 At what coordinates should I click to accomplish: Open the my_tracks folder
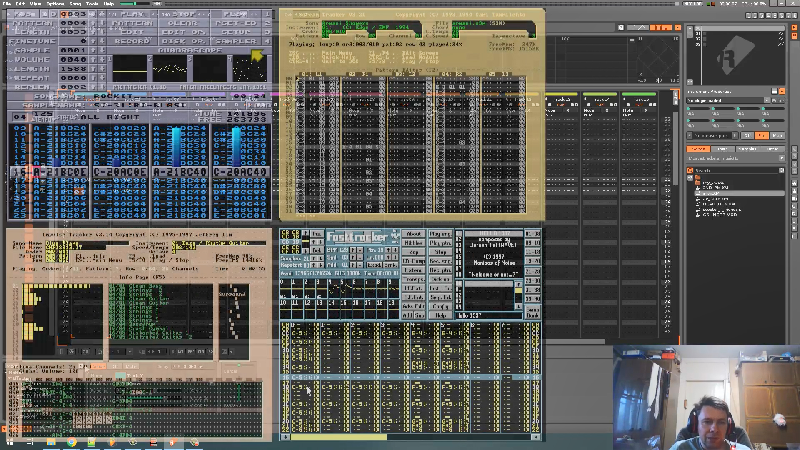tap(713, 182)
